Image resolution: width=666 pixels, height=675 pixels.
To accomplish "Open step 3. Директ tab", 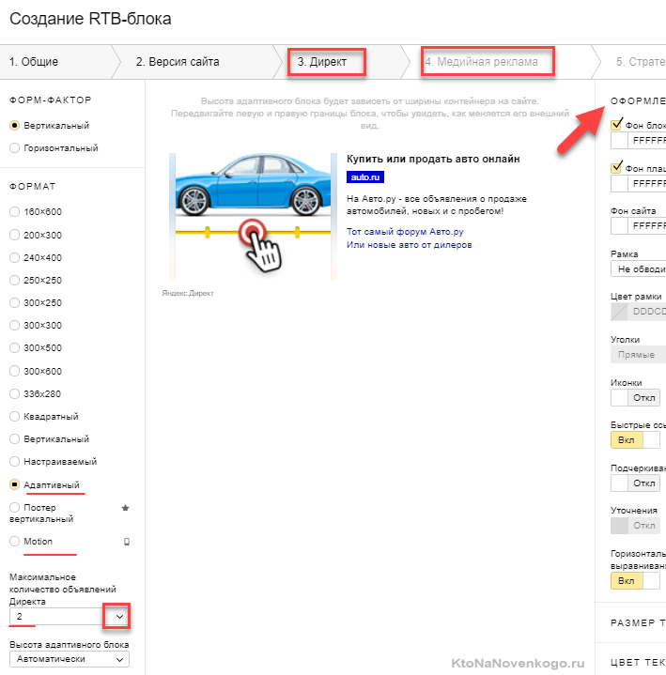I will coord(322,62).
